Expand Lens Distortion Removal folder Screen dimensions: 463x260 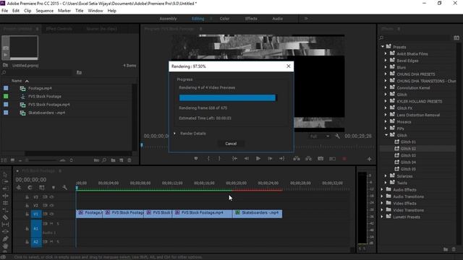(x=386, y=115)
